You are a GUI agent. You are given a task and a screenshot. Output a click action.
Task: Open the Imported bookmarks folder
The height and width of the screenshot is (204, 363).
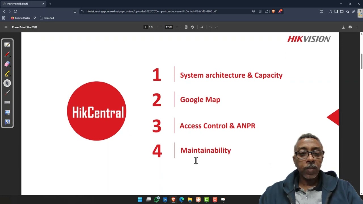pyautogui.click(x=47, y=18)
